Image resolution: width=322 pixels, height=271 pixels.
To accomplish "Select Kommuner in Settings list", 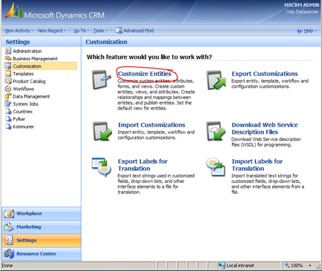I will [x=23, y=127].
